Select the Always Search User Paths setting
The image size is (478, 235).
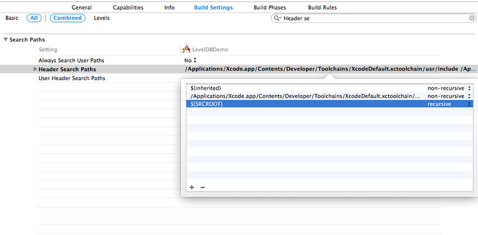pyautogui.click(x=71, y=60)
